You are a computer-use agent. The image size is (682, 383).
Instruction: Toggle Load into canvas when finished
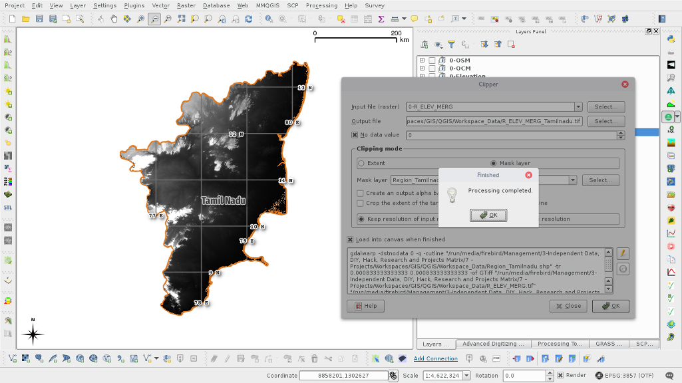tap(350, 239)
